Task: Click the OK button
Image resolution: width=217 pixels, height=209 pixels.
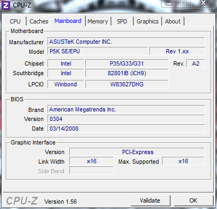Action: pos(194,200)
